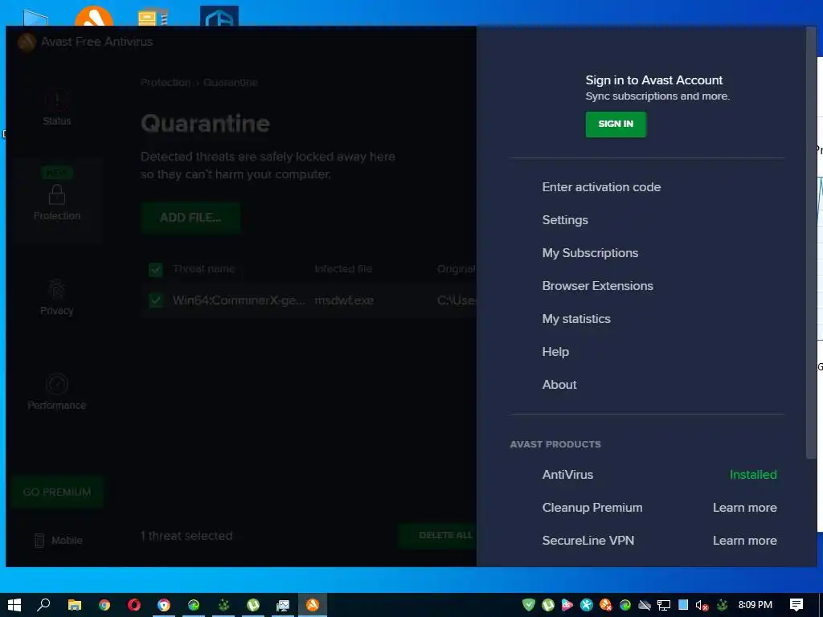
Task: Click Learn more next to SecureLine VPN
Action: tap(744, 541)
